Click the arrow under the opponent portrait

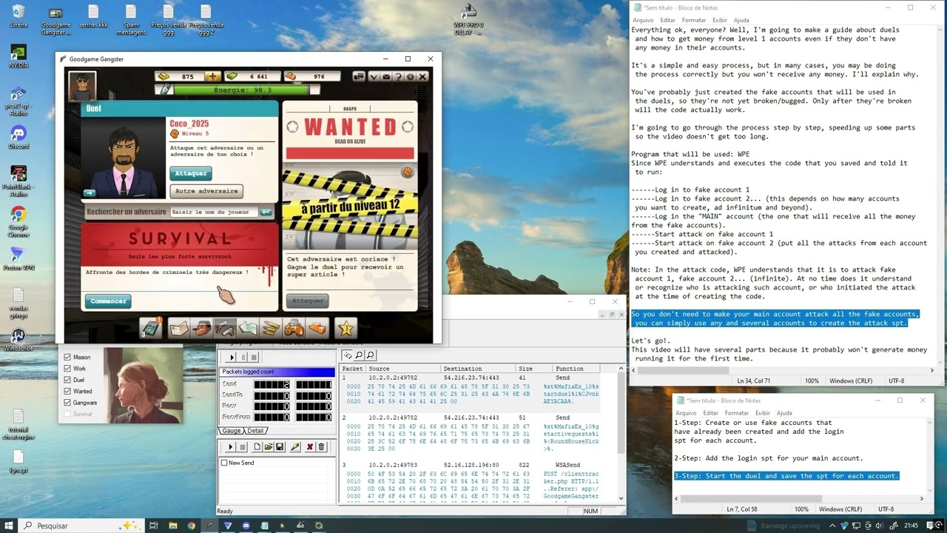click(90, 193)
